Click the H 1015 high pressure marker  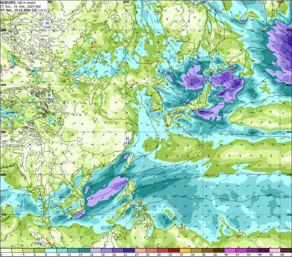(38, 241)
